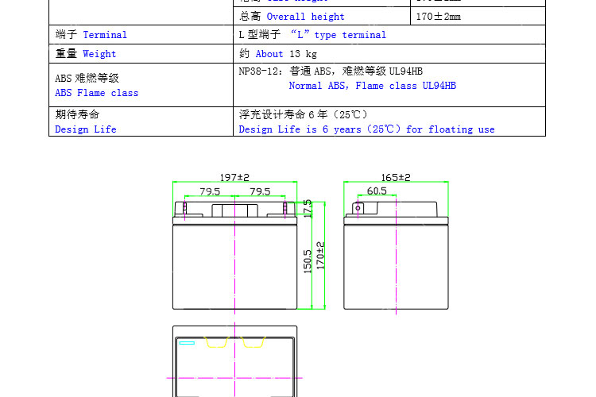Screen dimensions: 596x397
Task: Click the blue 'Design Life' row label
Action: click(x=86, y=129)
